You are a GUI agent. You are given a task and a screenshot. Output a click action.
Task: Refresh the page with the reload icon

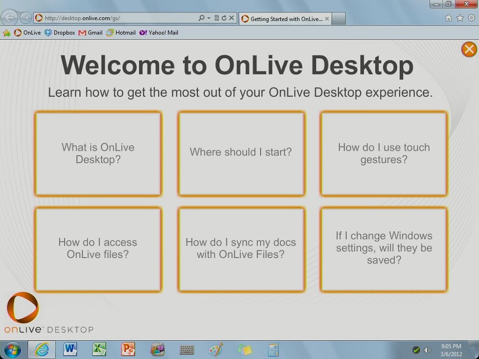pyautogui.click(x=224, y=18)
